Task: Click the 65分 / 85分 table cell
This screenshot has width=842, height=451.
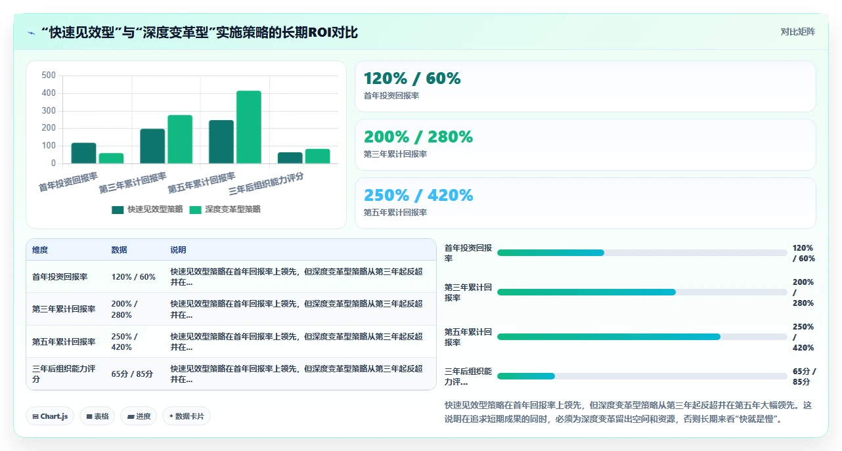Action: [x=133, y=374]
